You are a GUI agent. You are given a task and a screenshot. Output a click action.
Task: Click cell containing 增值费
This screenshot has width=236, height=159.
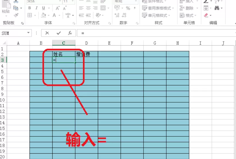coord(87,54)
